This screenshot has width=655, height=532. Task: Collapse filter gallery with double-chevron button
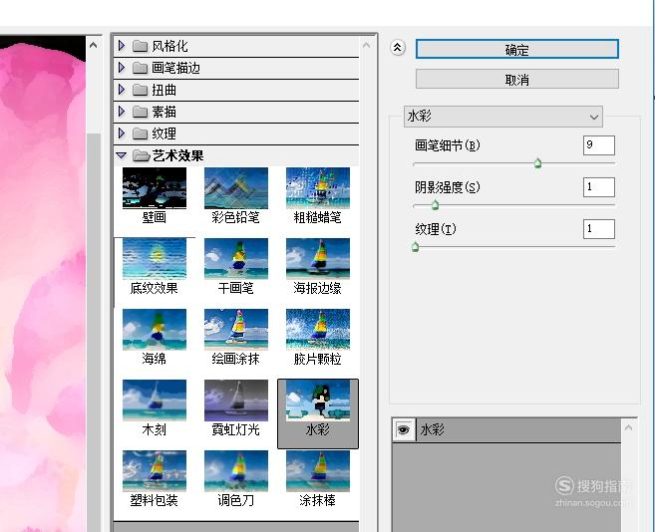pyautogui.click(x=398, y=48)
